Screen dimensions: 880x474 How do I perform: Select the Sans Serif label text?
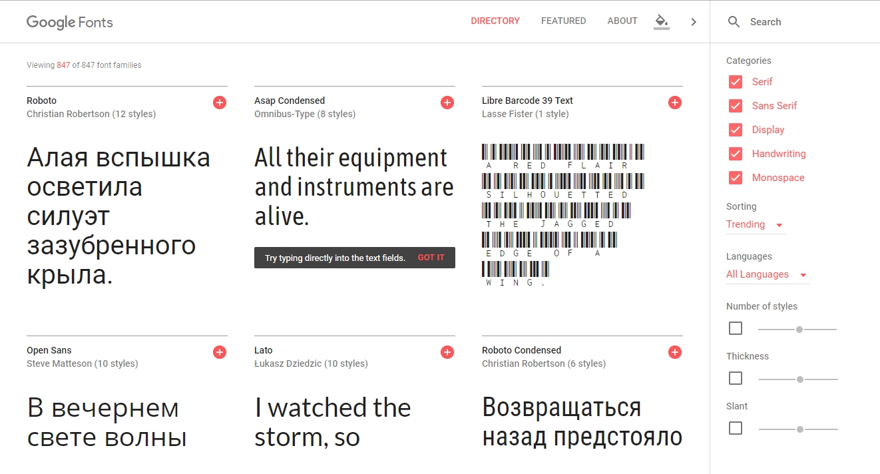pyautogui.click(x=775, y=105)
